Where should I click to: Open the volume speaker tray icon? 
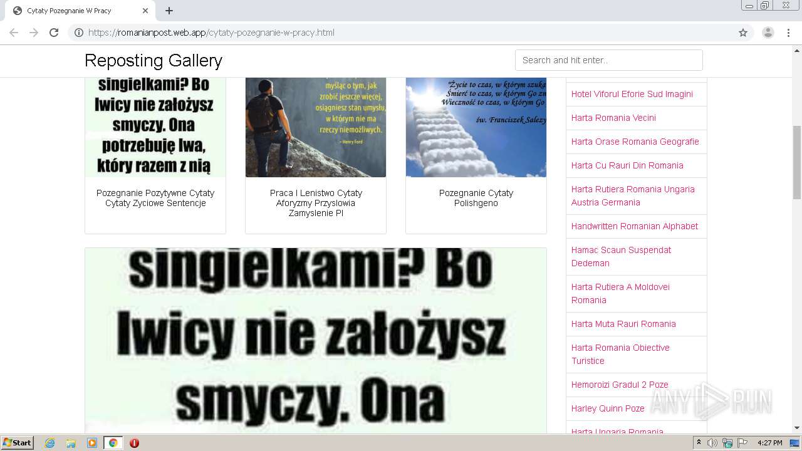(712, 443)
